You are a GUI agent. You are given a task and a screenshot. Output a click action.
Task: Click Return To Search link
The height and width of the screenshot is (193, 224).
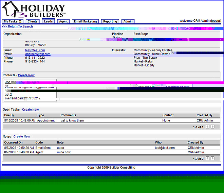point(17,26)
